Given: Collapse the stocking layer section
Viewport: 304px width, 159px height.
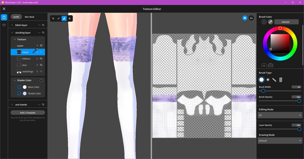Looking at the screenshot, I should pos(12,33).
